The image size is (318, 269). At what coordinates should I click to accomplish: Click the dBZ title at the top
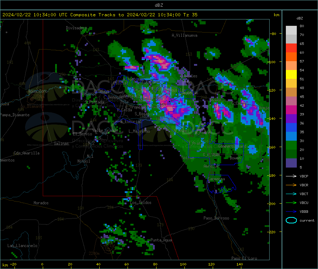click(159, 5)
